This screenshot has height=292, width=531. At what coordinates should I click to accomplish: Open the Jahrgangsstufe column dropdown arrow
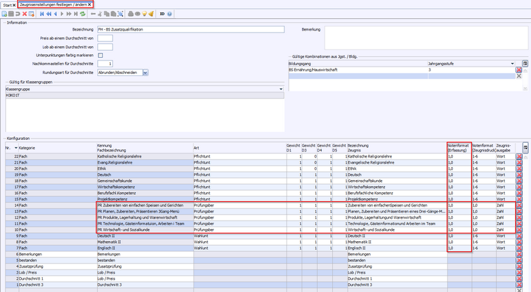pos(513,62)
